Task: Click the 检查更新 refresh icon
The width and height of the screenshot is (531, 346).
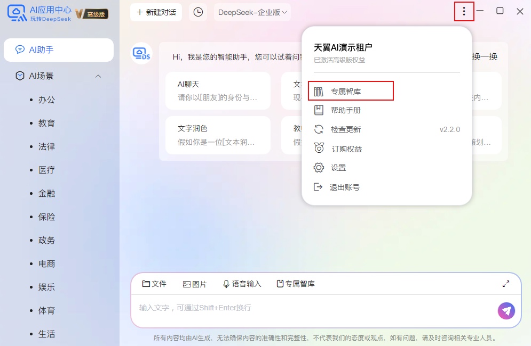Action: (319, 129)
